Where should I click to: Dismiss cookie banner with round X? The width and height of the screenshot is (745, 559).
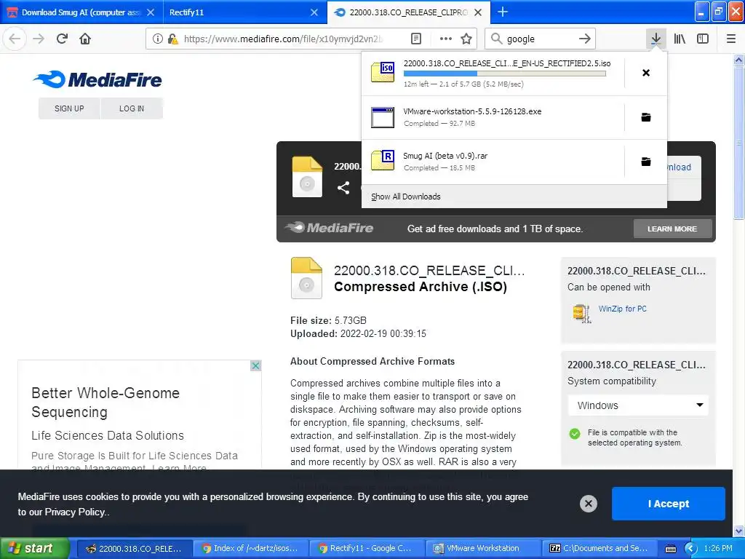click(x=588, y=504)
